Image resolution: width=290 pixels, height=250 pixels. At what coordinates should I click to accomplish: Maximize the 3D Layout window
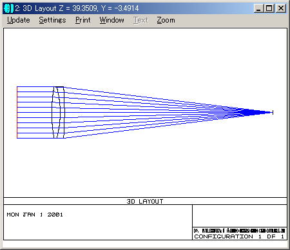pyautogui.click(x=269, y=8)
